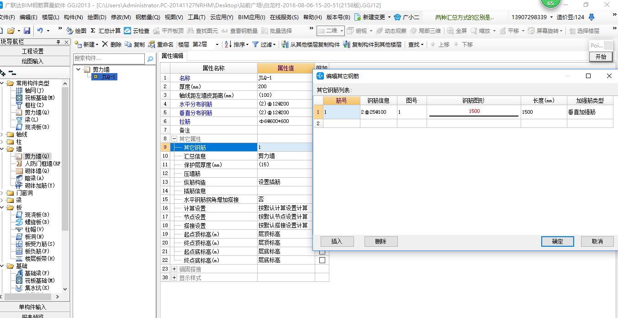618x318 pixels.
Task: Select 基础梁(F) under 基础
Action: 33,273
